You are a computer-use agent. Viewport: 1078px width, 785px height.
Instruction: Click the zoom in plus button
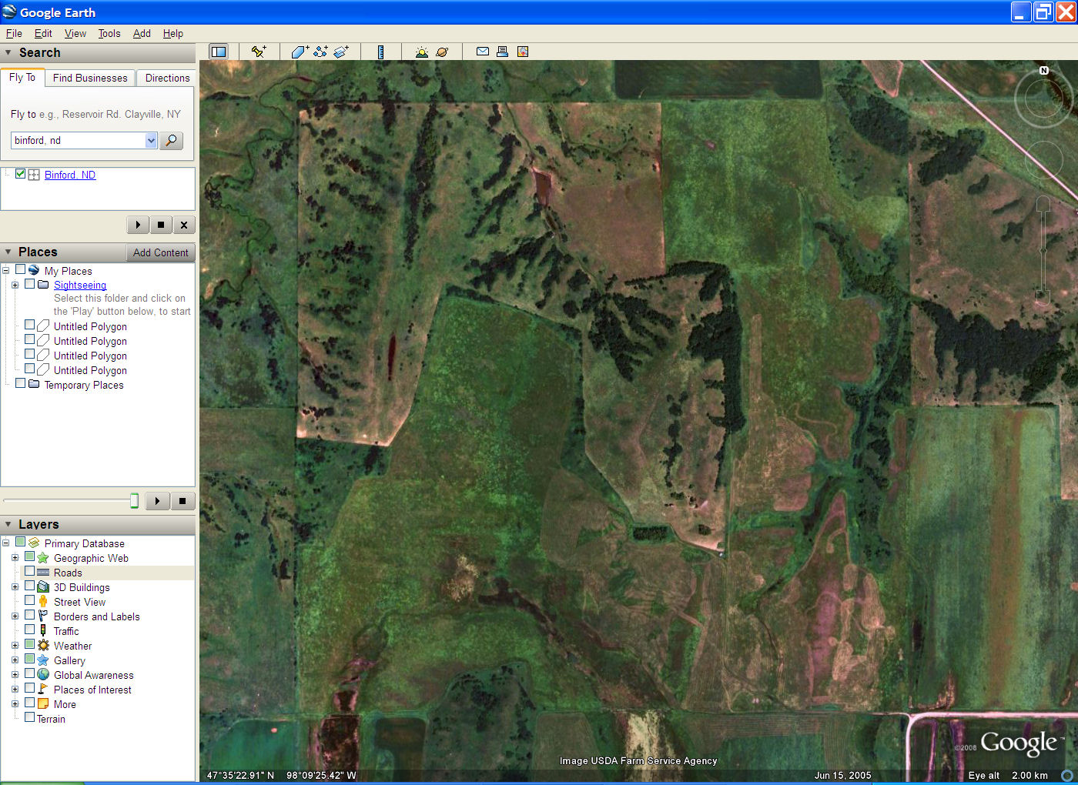point(1043,203)
